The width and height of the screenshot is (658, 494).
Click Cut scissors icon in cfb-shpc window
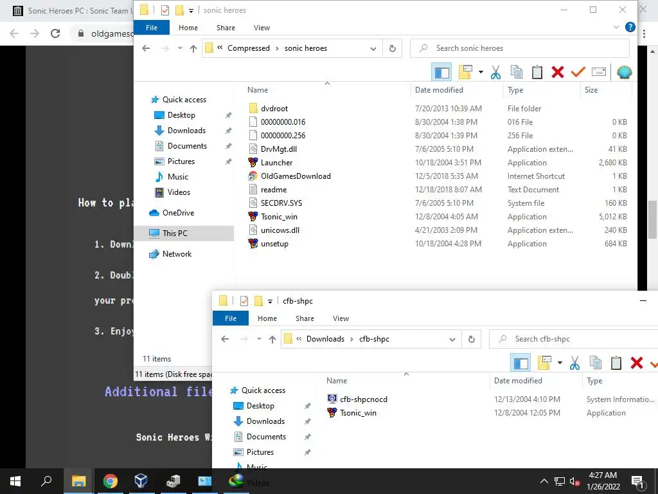(574, 363)
